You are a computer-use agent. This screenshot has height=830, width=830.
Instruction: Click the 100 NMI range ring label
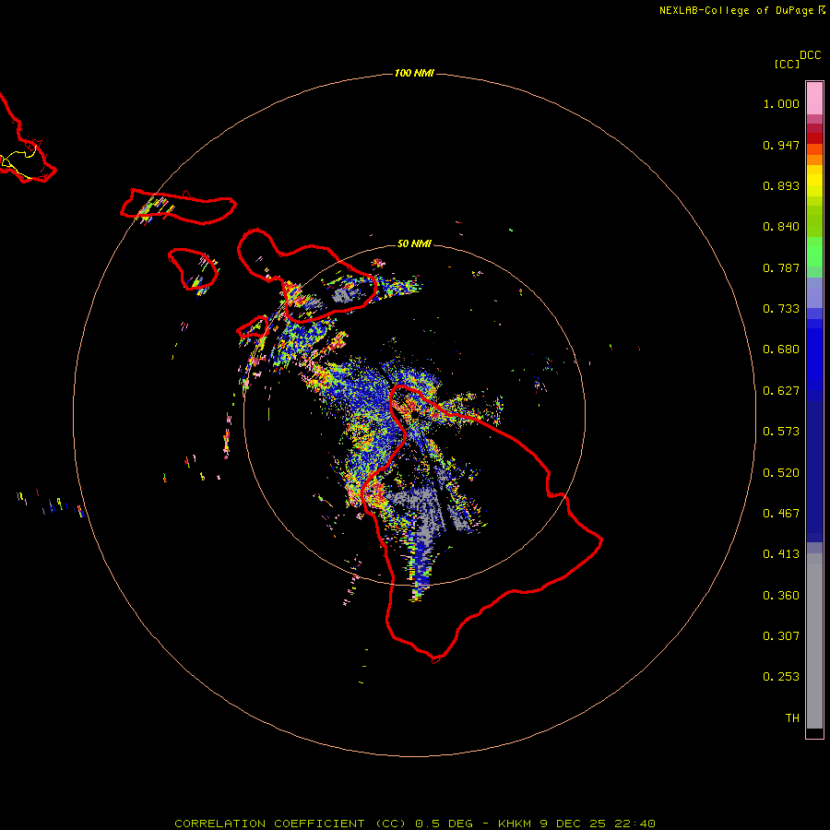point(414,73)
